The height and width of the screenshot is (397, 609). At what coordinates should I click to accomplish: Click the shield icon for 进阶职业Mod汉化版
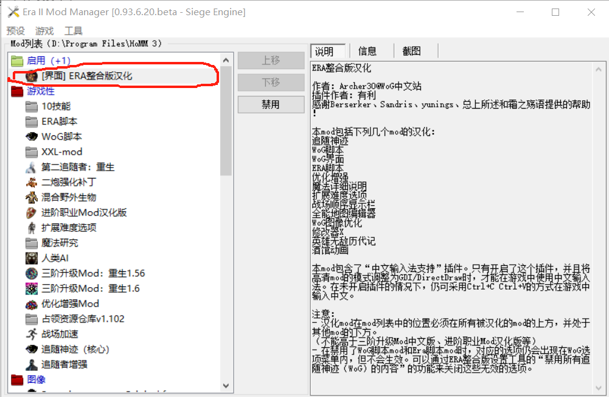32,212
